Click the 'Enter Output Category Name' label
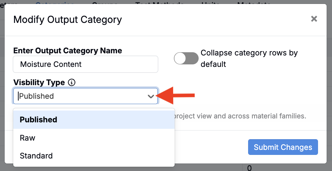Screen dimensions: 332x171 (67, 51)
